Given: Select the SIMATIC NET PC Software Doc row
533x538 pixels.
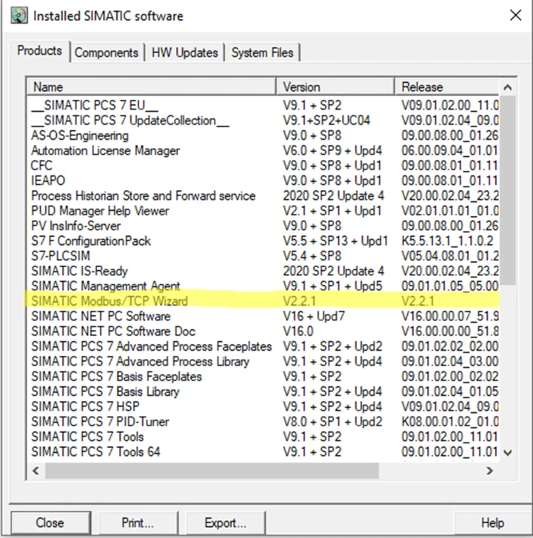Looking at the screenshot, I should (263, 332).
